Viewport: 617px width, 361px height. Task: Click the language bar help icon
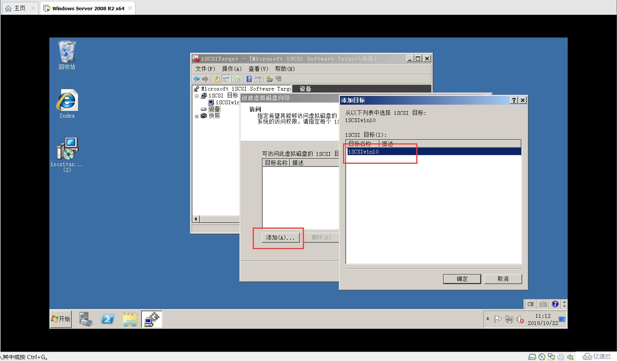pyautogui.click(x=555, y=304)
